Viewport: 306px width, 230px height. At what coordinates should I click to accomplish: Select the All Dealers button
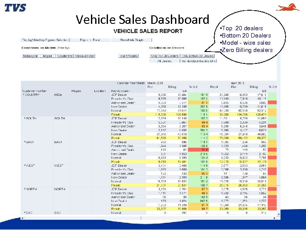(165, 61)
